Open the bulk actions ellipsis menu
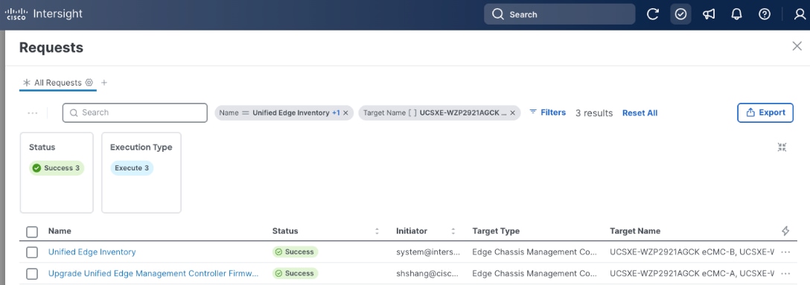 [x=33, y=113]
